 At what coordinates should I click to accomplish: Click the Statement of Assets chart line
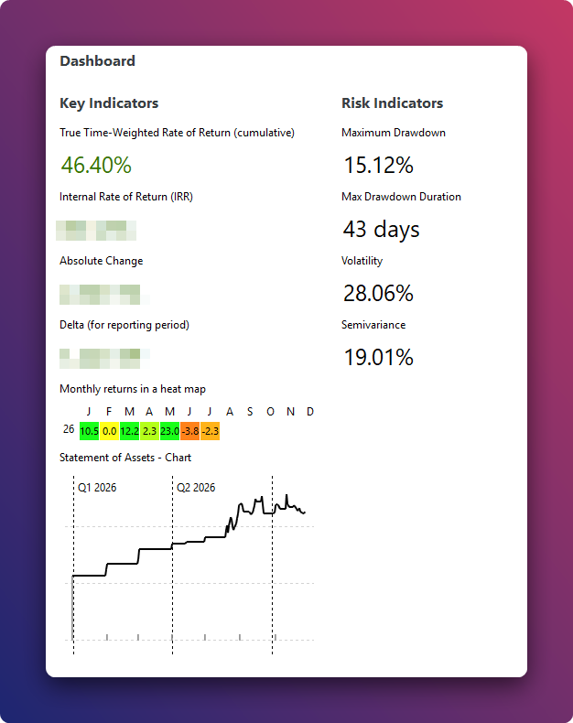(189, 565)
